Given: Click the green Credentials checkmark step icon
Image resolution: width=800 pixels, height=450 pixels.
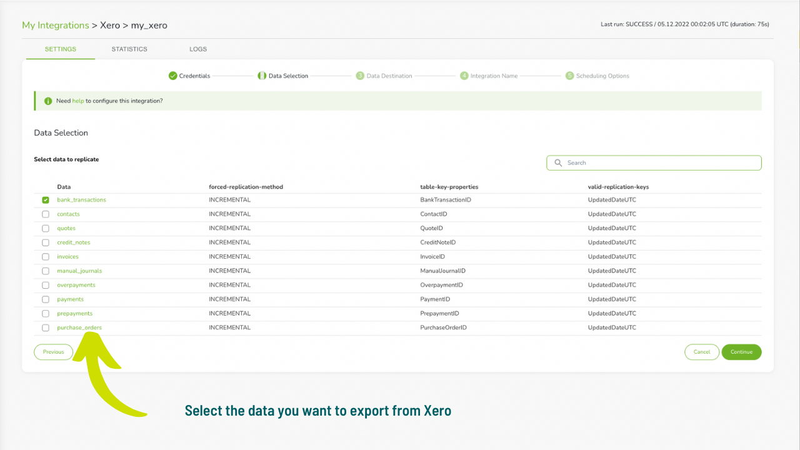Looking at the screenshot, I should (x=172, y=76).
